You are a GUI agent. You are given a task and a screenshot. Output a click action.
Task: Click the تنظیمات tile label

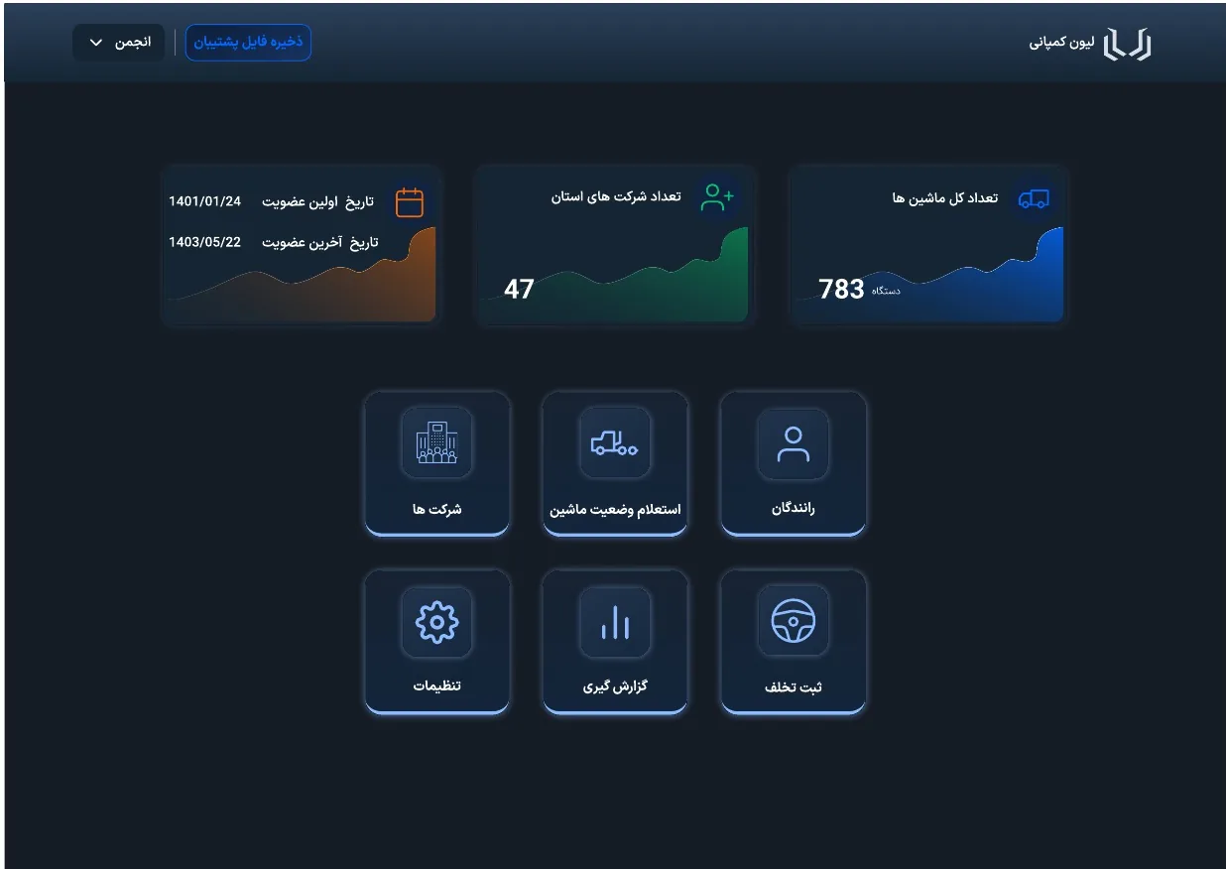point(437,686)
